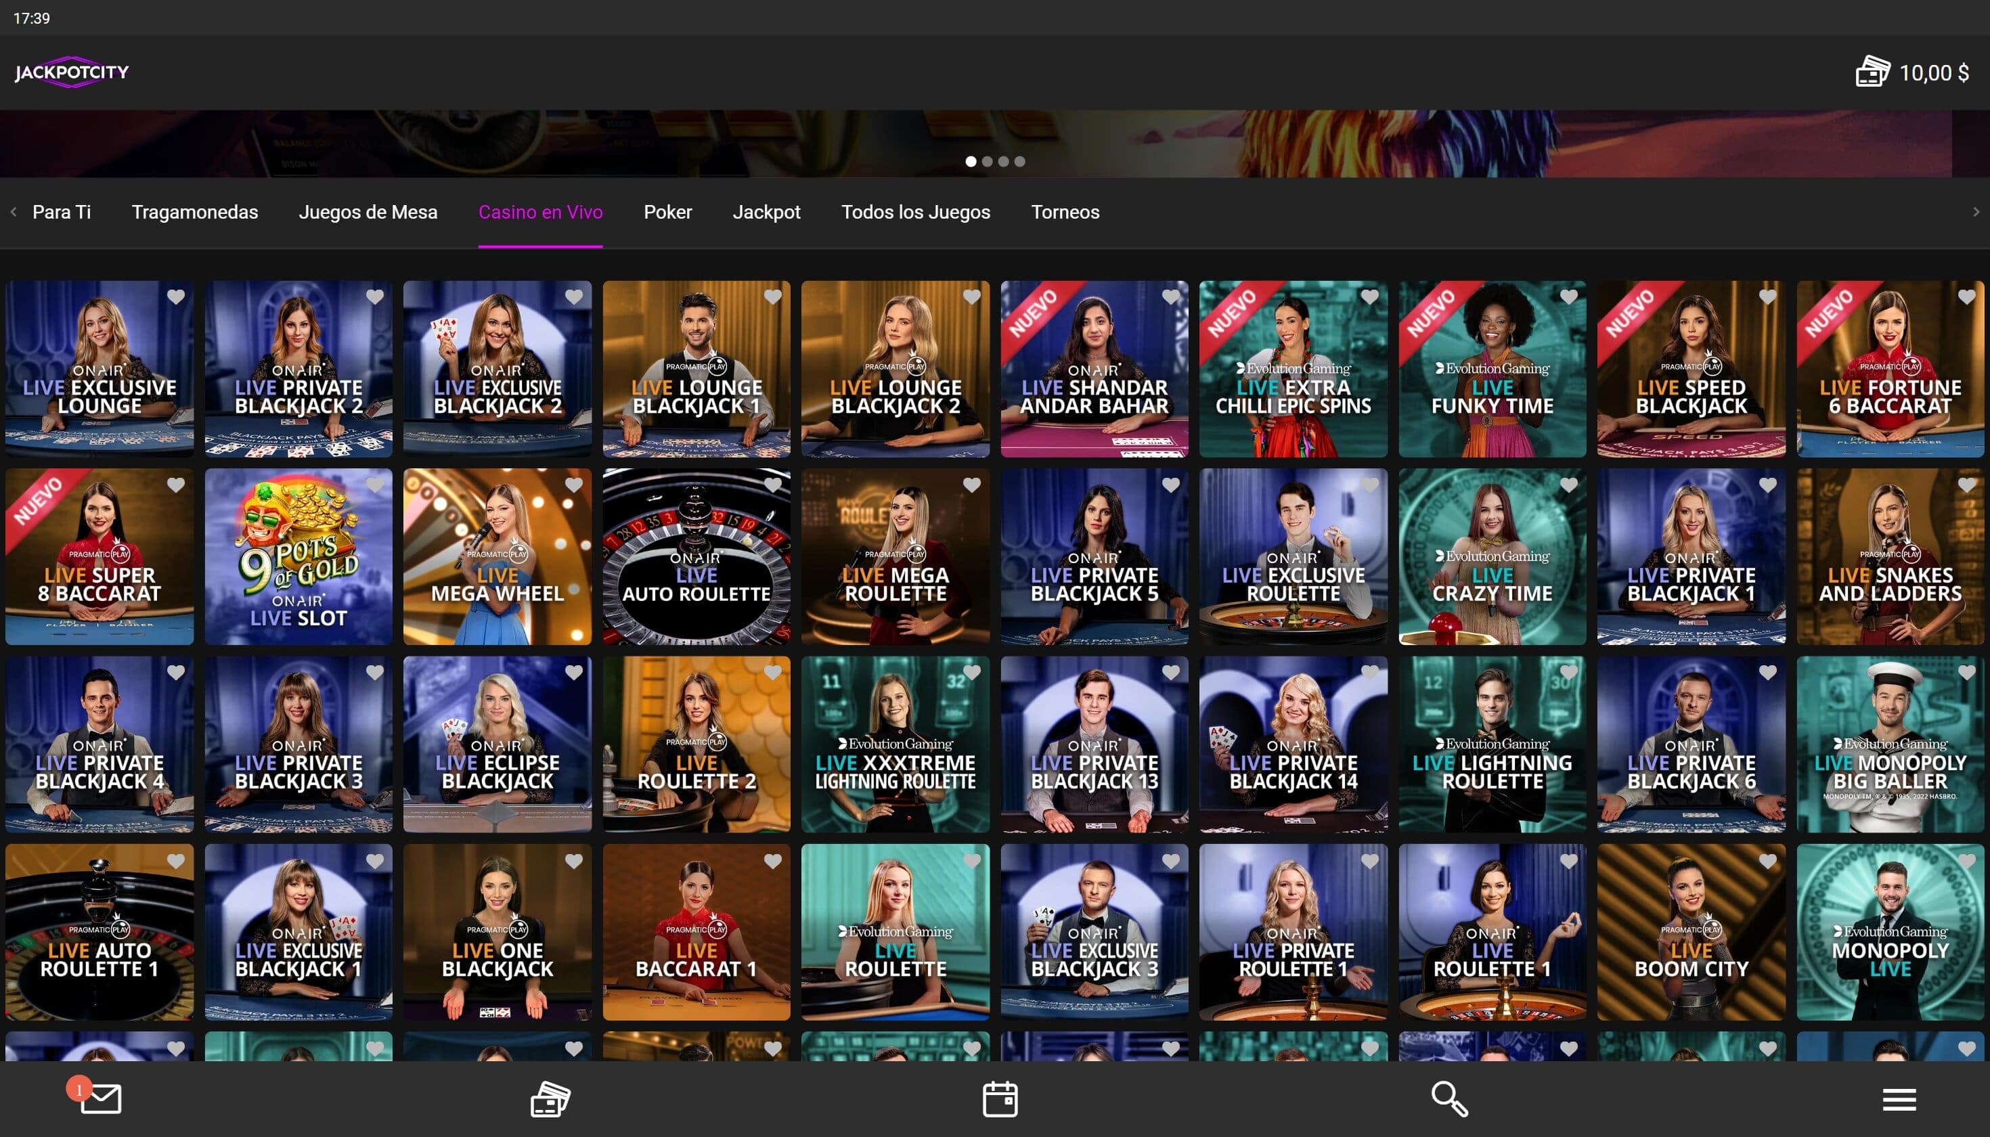The width and height of the screenshot is (1990, 1137).
Task: Launch Live Private Blackjack 14
Action: tap(1293, 744)
